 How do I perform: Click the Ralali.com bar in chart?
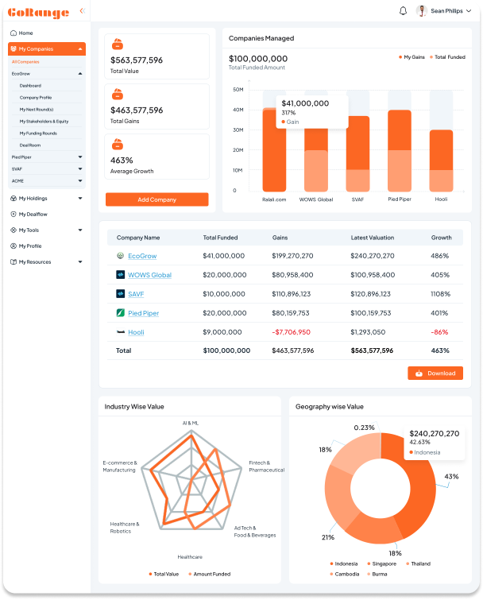click(x=274, y=149)
